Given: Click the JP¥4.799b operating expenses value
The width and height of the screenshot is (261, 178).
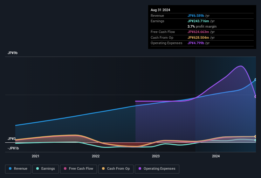Looking at the screenshot, I should coord(196,43).
